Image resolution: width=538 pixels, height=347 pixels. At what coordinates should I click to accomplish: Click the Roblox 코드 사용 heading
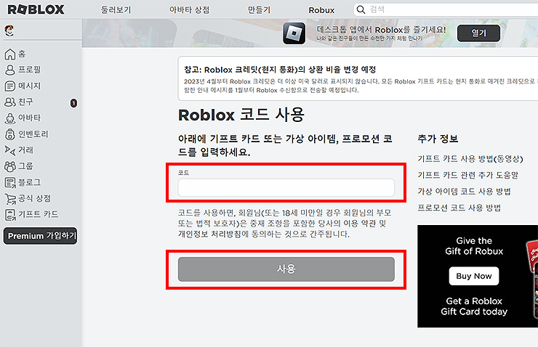tap(241, 115)
